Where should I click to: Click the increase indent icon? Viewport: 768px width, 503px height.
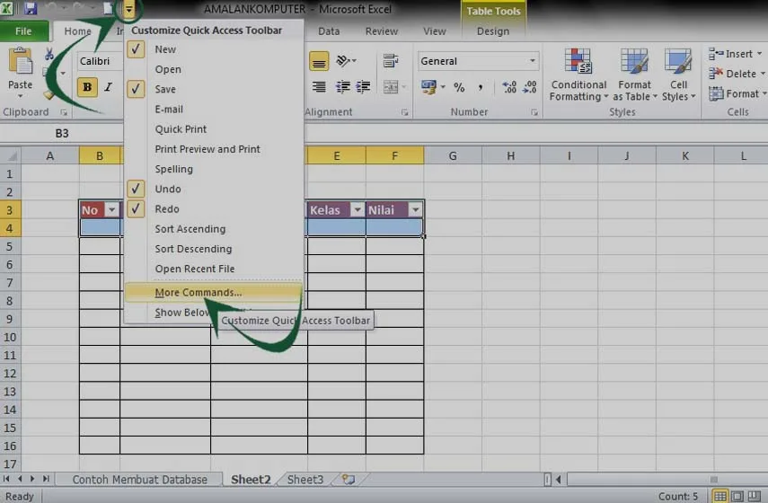coord(363,87)
